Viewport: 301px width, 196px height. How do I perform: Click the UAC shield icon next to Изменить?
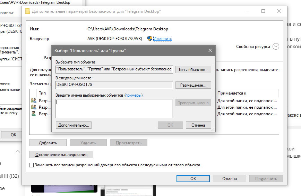point(150,39)
